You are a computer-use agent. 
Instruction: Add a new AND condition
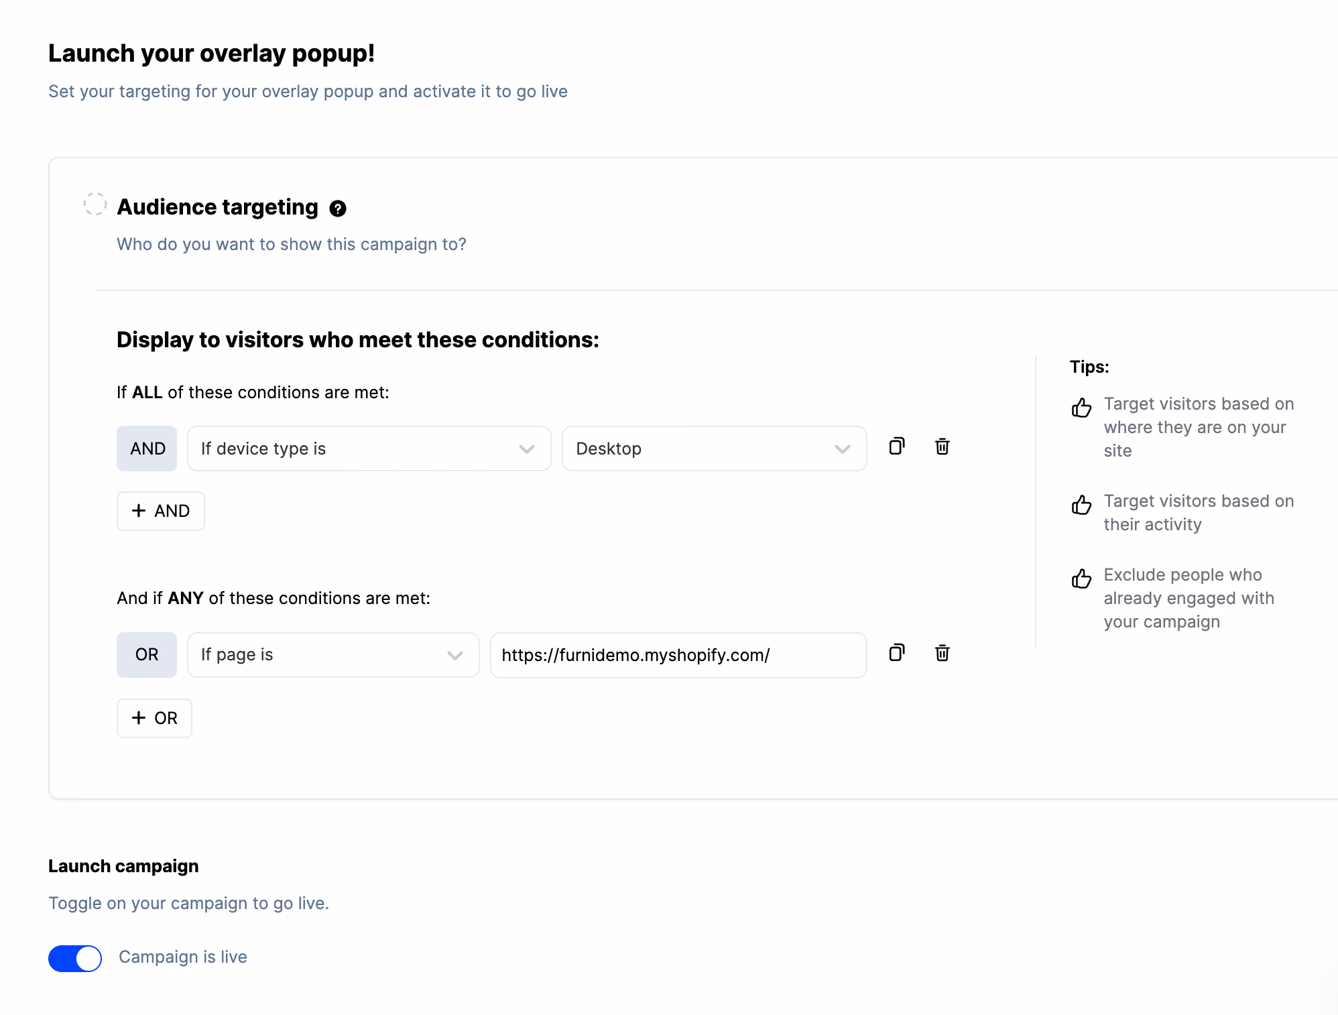161,511
